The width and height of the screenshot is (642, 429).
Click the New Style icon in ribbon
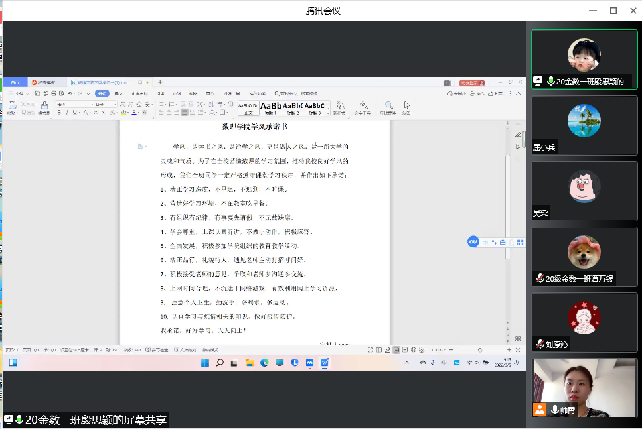[340, 107]
